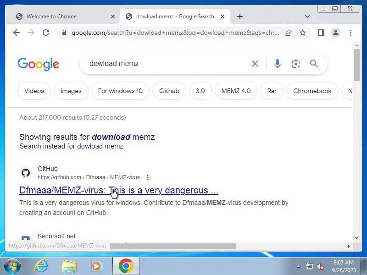Close the dowload memz Google Search tab

(x=222, y=16)
